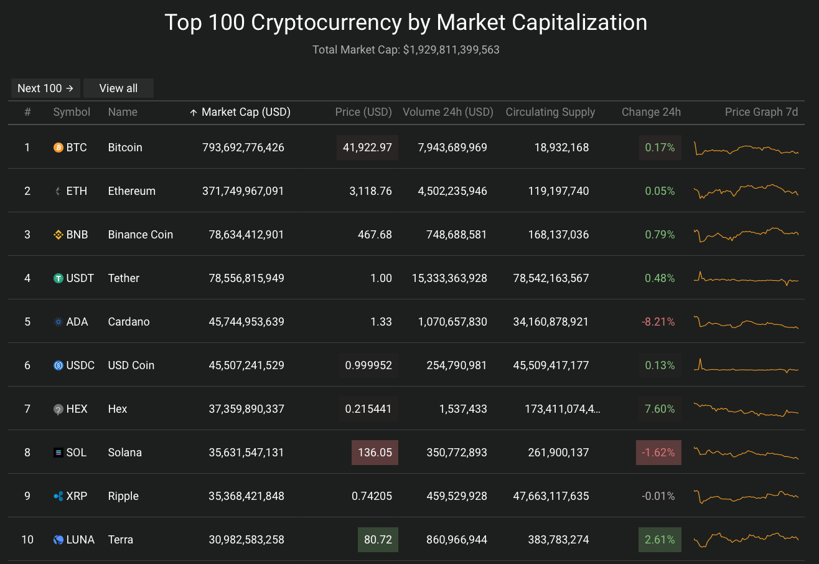Open the Cardano name link
819x564 pixels.
point(129,322)
